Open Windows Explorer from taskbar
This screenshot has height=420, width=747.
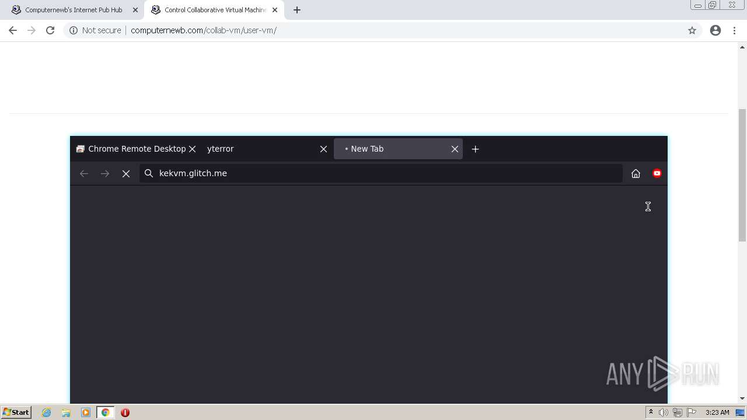tap(66, 412)
